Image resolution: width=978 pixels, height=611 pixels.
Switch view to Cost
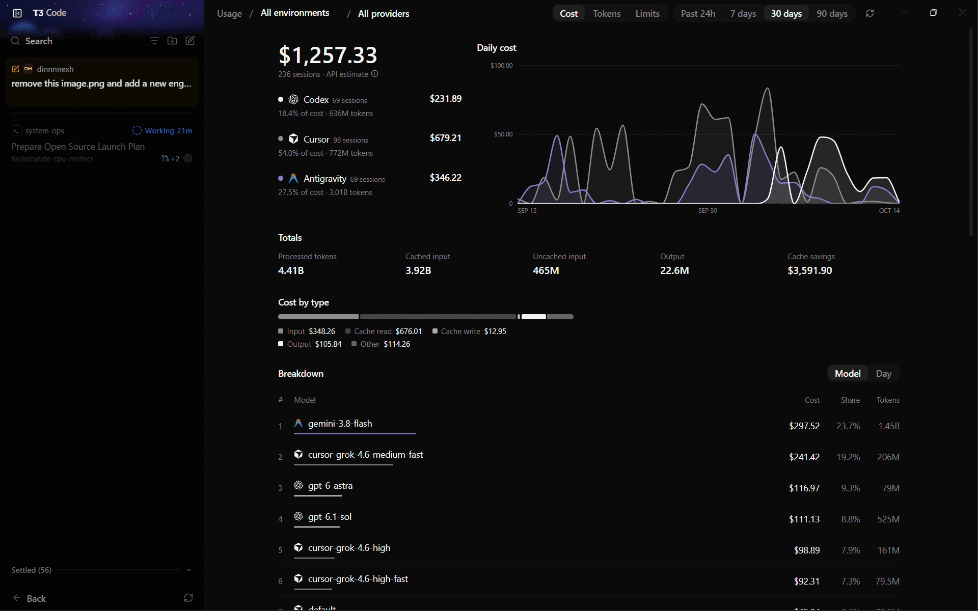(568, 13)
